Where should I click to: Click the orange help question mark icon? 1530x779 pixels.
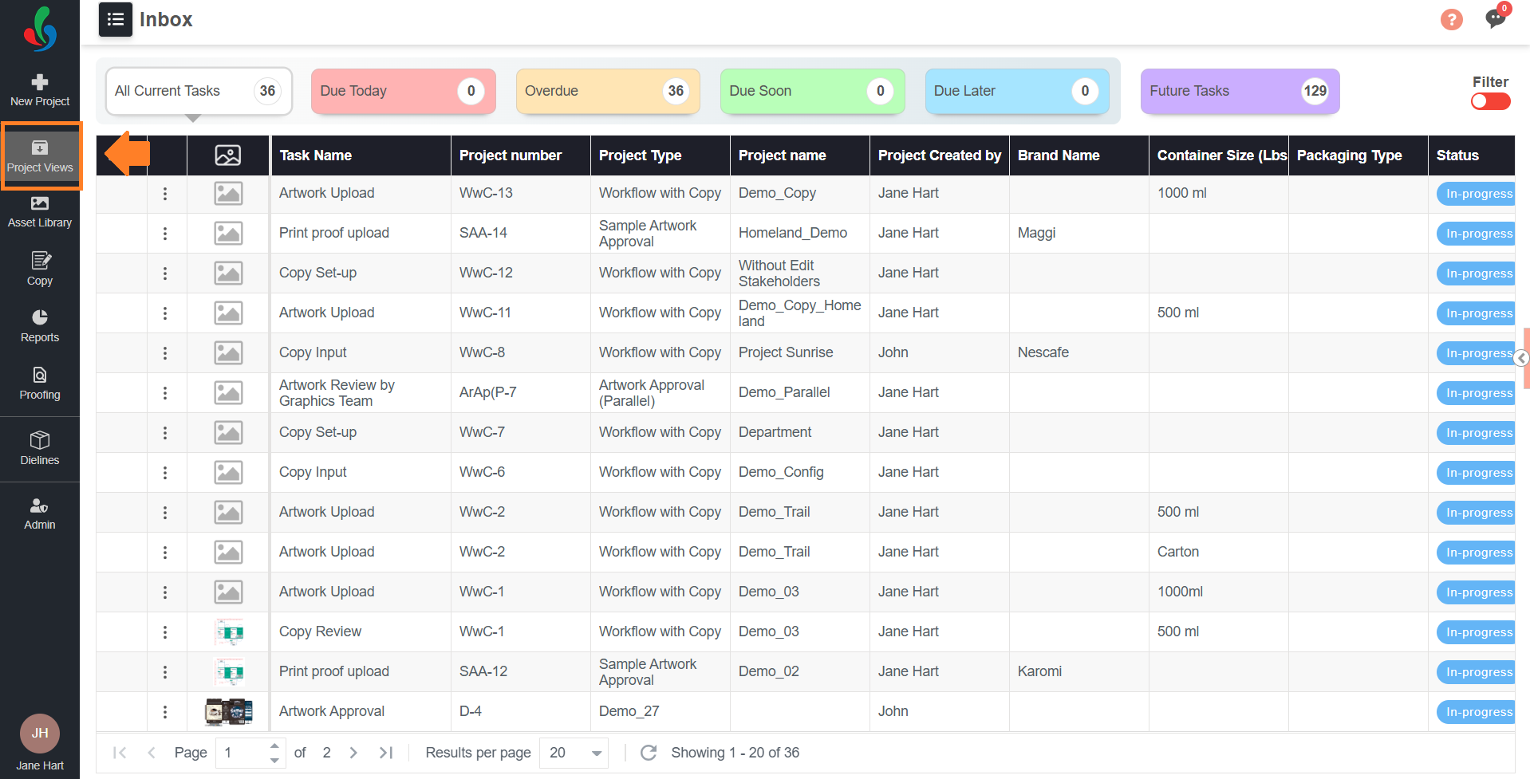(1451, 19)
